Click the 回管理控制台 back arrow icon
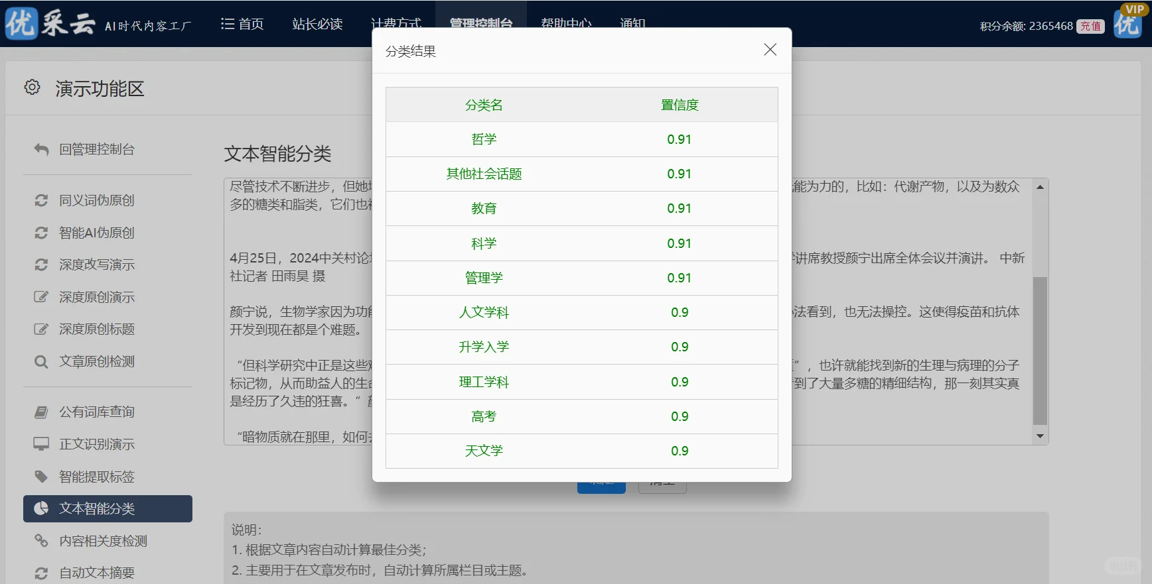 click(41, 150)
